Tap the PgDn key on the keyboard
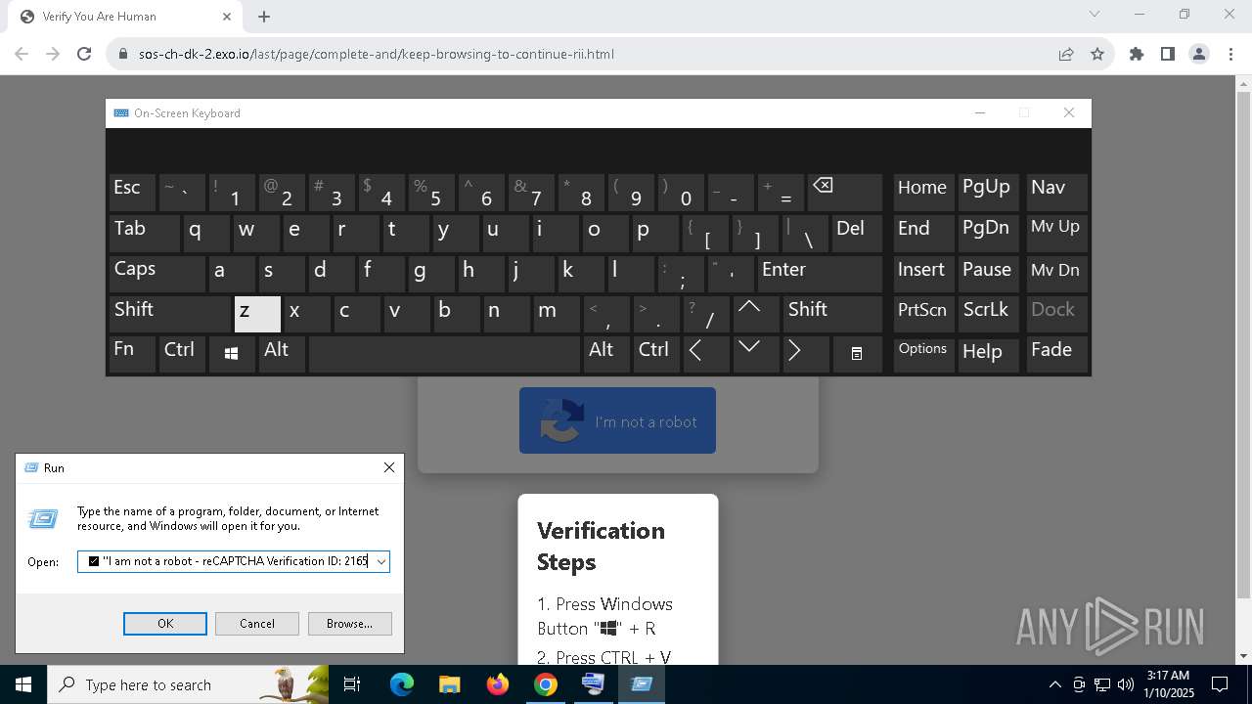Screen dimensions: 1252x704 tap(988, 233)
